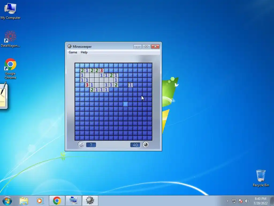
Task: Open the Game menu in Minesweeper
Action: point(73,52)
